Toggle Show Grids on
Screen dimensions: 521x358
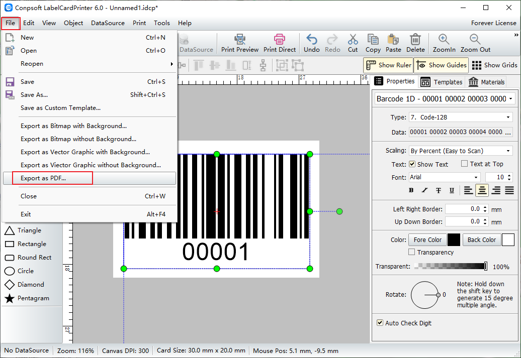tap(494, 65)
